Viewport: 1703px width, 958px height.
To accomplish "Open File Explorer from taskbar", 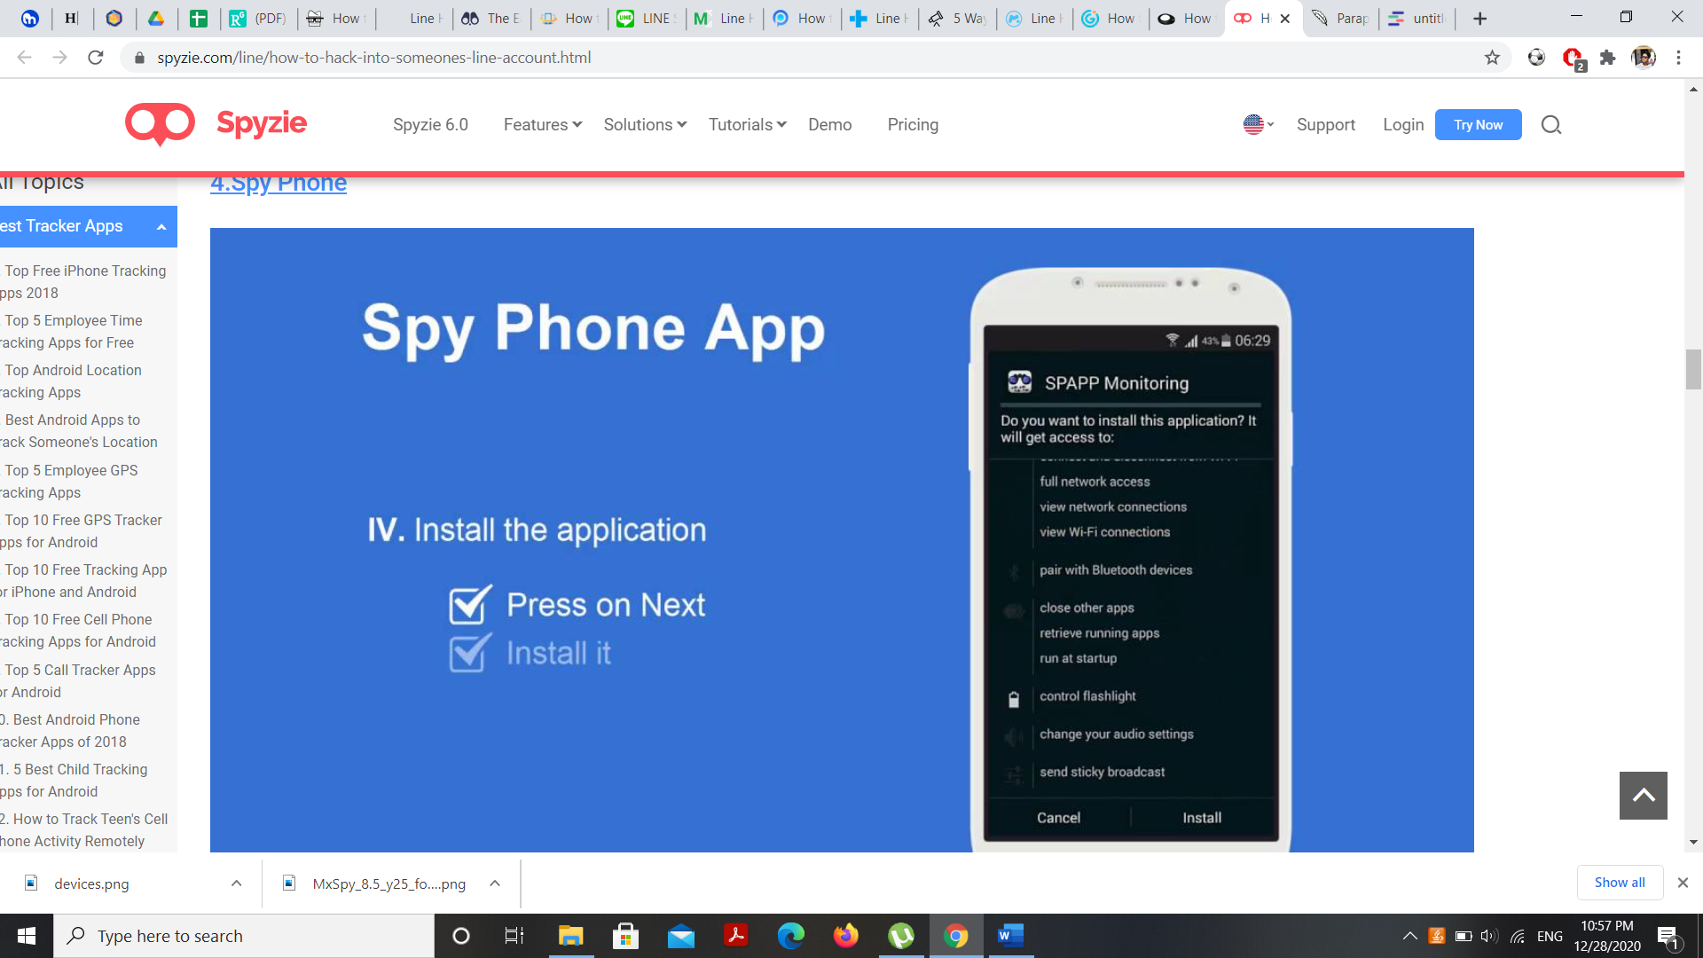I will coord(570,936).
